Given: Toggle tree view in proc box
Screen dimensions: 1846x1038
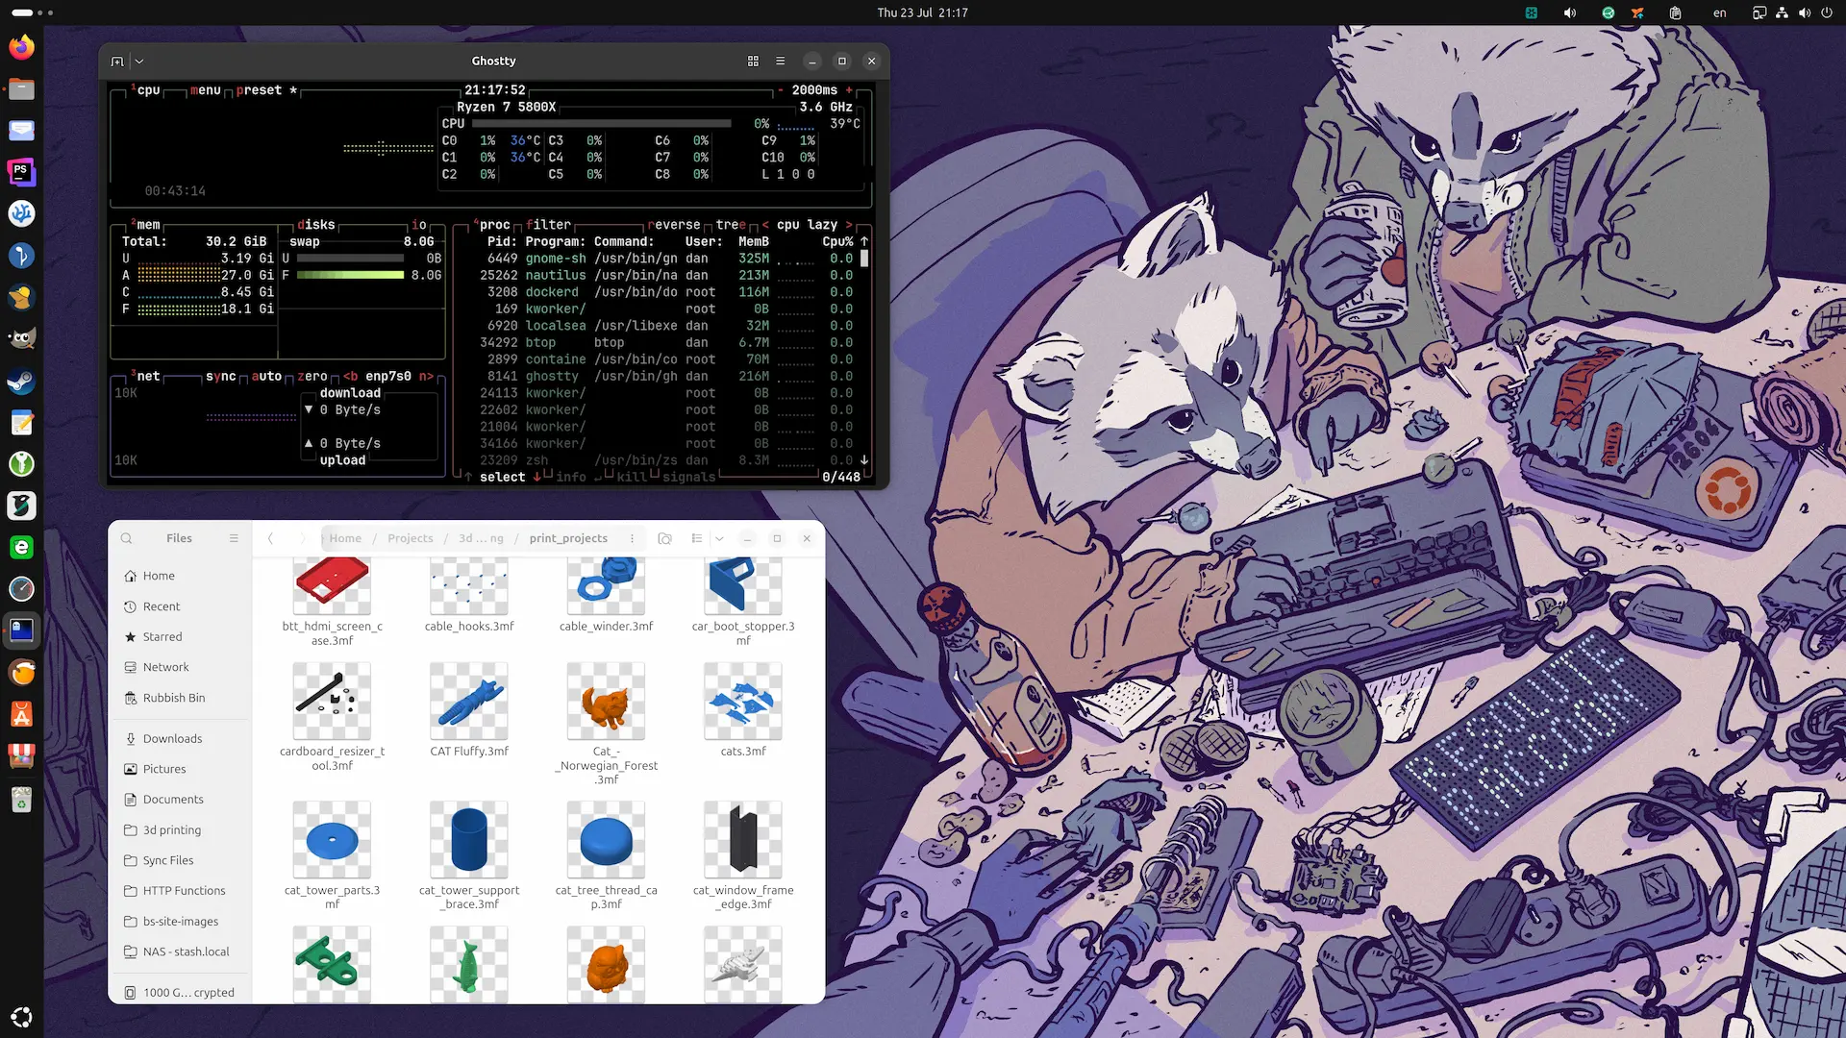Looking at the screenshot, I should (x=731, y=225).
